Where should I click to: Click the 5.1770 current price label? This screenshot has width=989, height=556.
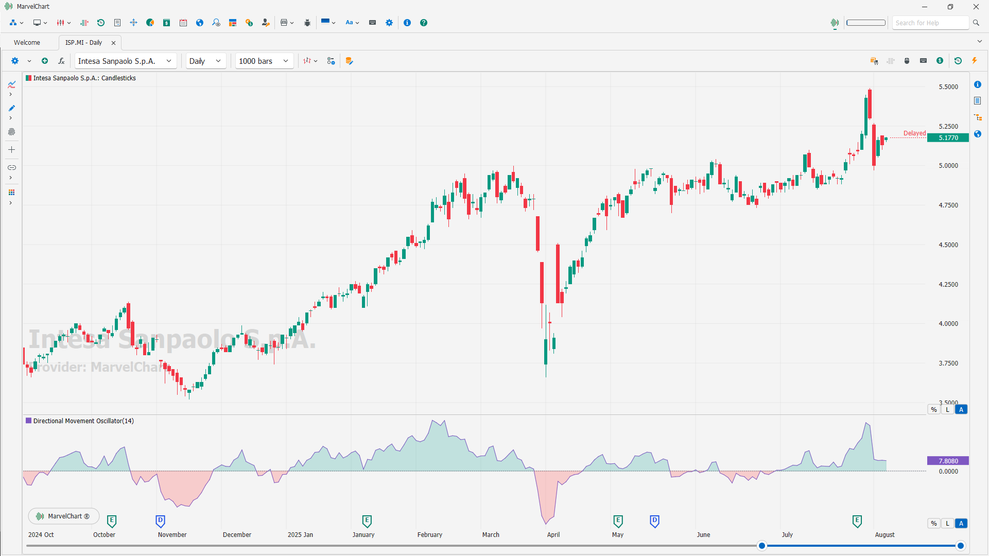(948, 137)
